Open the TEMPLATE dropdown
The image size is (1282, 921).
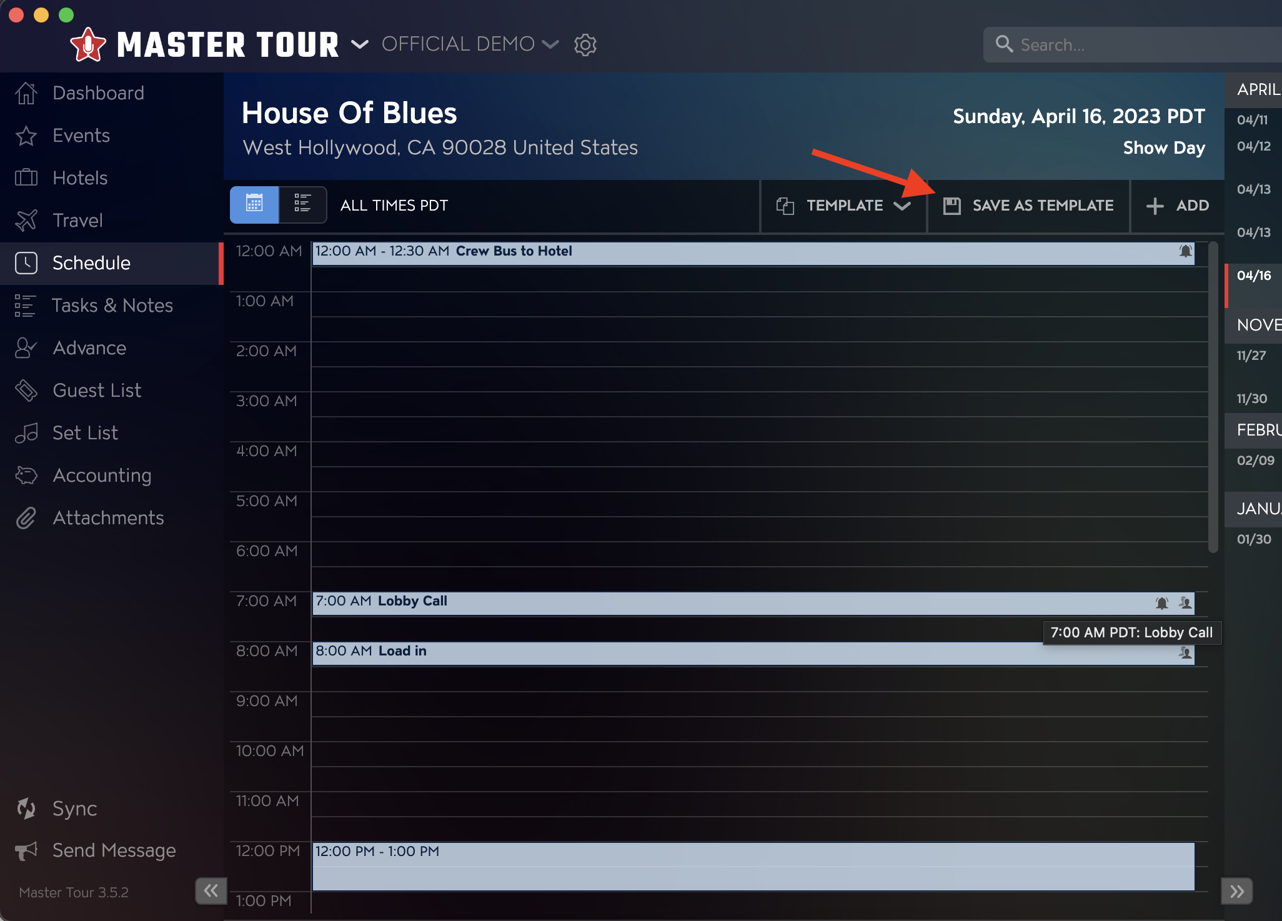pos(843,206)
